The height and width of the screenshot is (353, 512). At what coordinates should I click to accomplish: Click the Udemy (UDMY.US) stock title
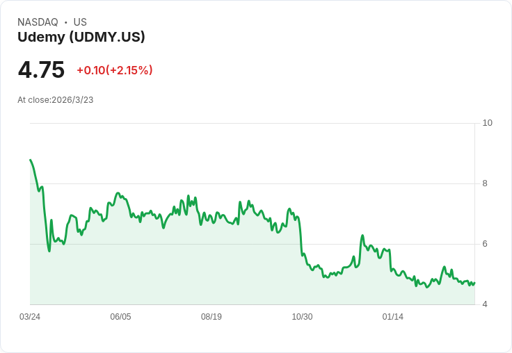(x=81, y=37)
